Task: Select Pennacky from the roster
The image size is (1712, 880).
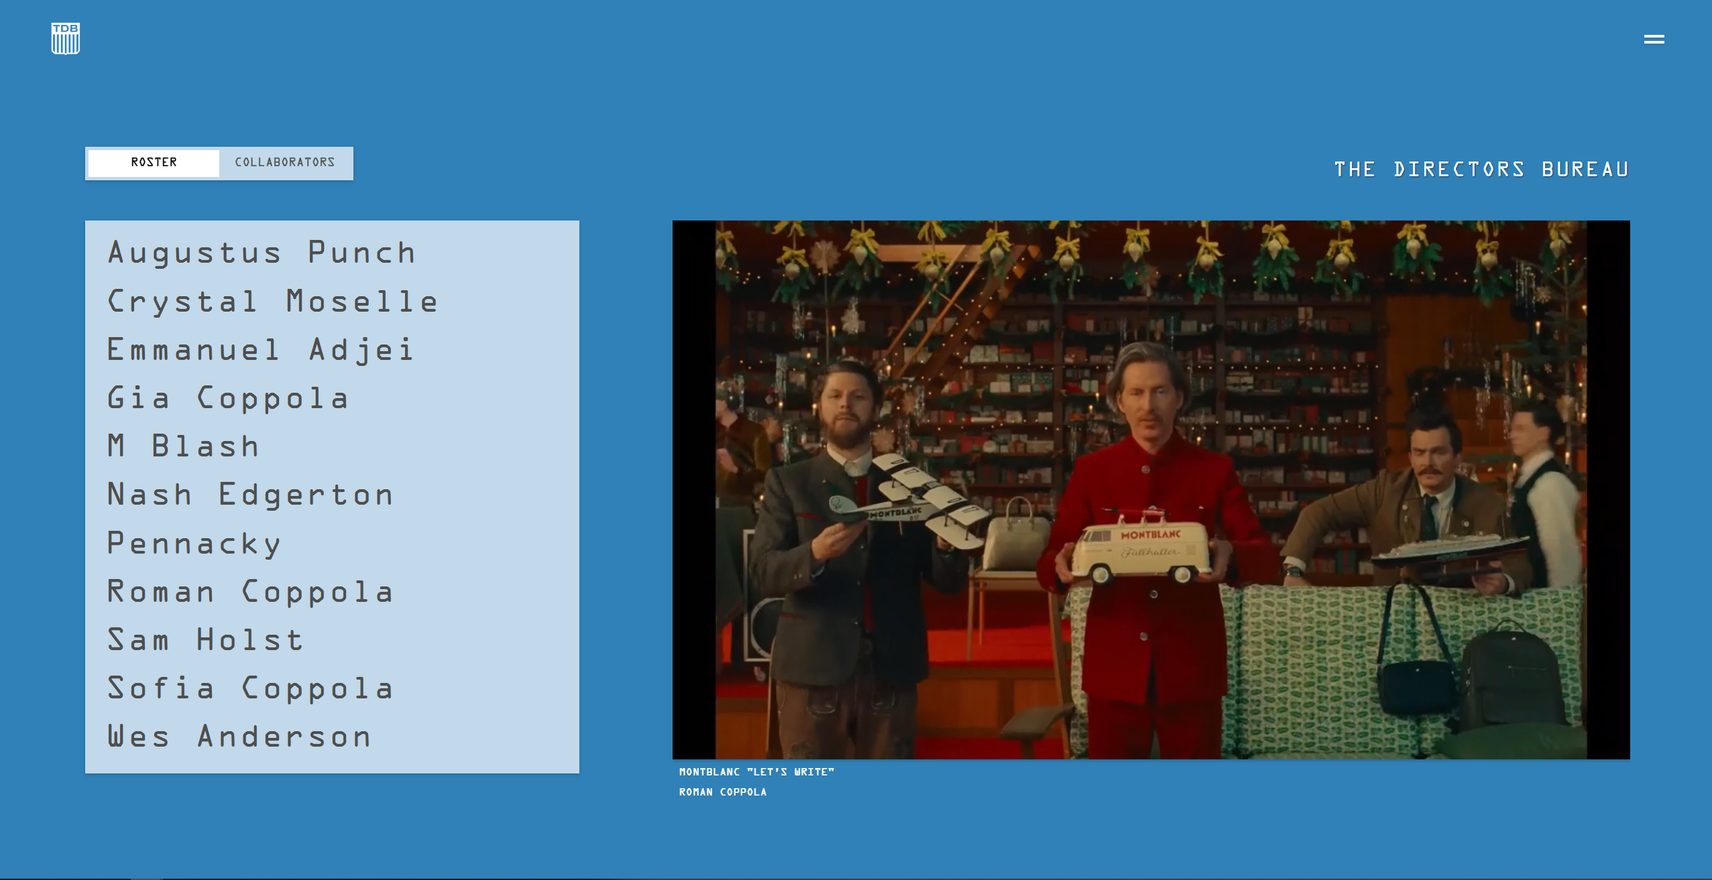Action: tap(194, 544)
